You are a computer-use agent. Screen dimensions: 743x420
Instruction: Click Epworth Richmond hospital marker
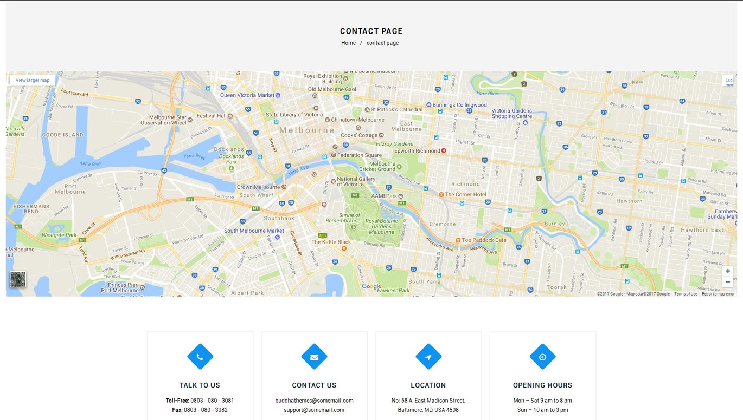point(444,150)
